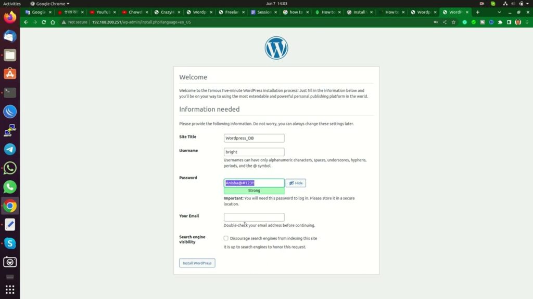Click the Your Email input field

[x=254, y=217]
